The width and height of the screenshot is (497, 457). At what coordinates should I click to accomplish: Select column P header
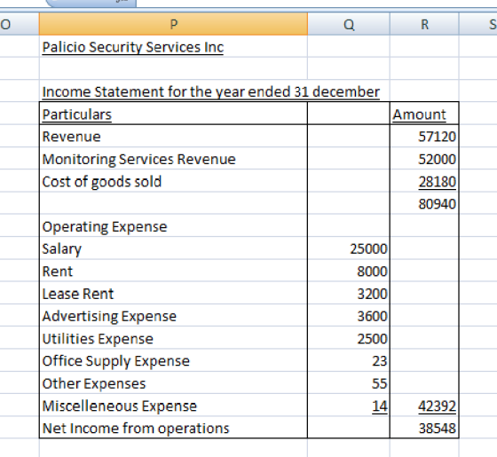pyautogui.click(x=173, y=24)
